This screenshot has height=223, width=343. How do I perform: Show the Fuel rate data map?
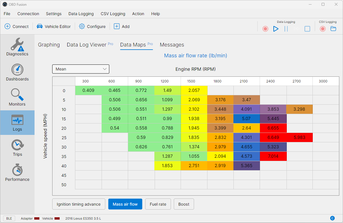coord(158,204)
